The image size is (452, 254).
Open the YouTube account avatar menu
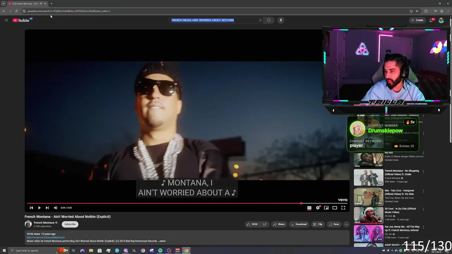pyautogui.click(x=441, y=20)
